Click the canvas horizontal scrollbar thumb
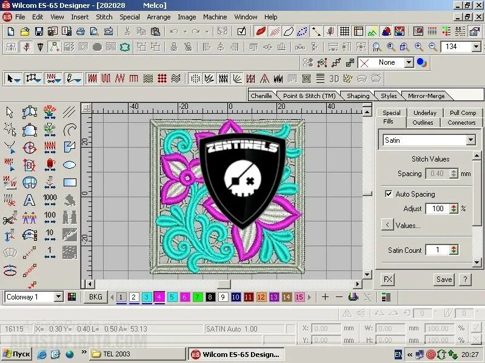Screen dimensions: 485x363 point(224,284)
